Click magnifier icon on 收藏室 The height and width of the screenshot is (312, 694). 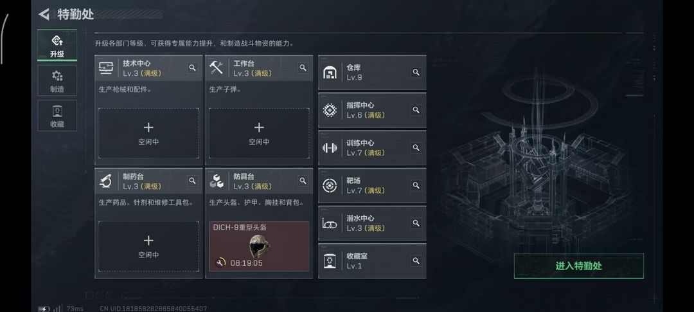416,261
